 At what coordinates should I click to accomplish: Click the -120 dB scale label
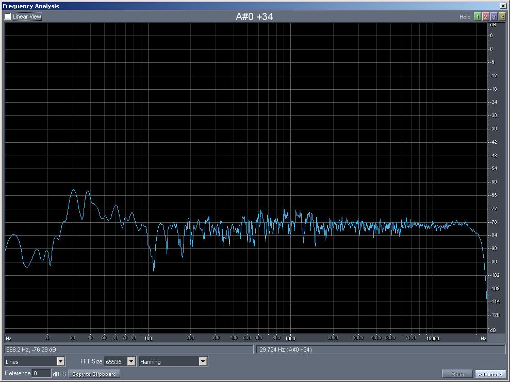(495, 314)
